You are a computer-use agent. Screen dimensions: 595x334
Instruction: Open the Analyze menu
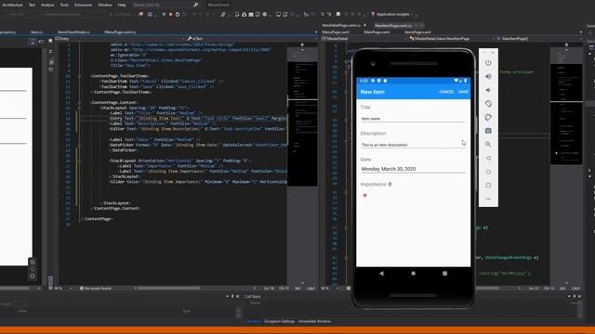pos(47,5)
